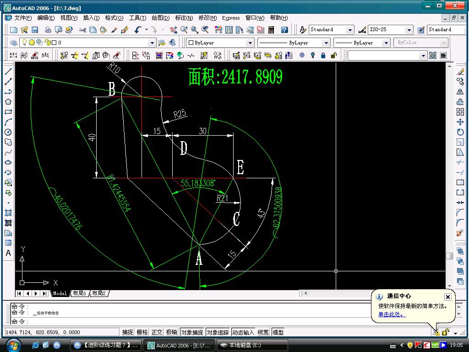Open the workspace dropdown in third toolbar row
The height and width of the screenshot is (352, 469).
423,55
